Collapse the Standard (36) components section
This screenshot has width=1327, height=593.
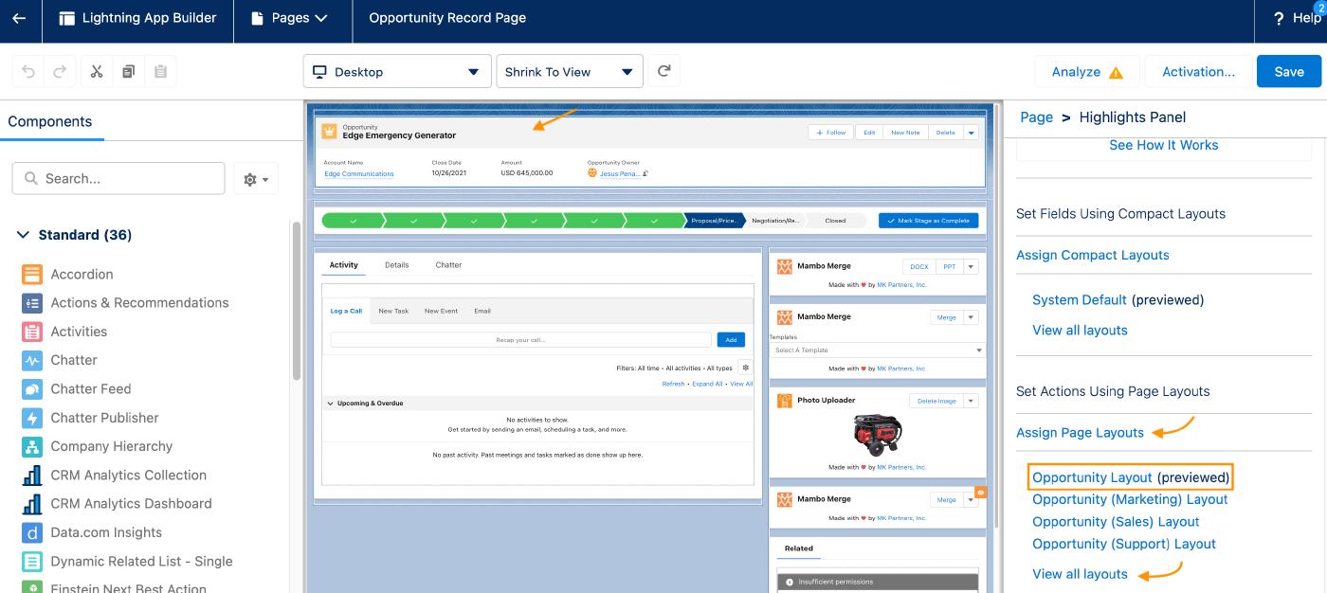point(24,235)
